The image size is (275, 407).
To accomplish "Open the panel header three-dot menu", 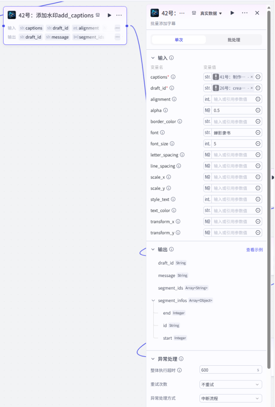I will pyautogui.click(x=245, y=13).
